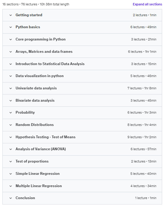This screenshot has width=163, height=206.
Task: Open the Getting started section title
Action: tap(29, 15)
